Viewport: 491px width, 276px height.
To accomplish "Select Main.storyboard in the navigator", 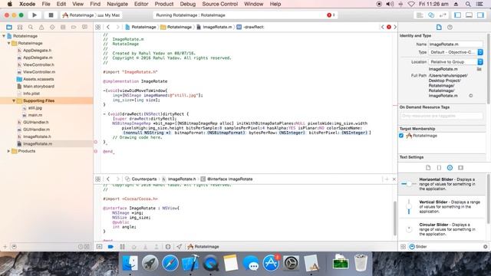I will click(x=38, y=87).
